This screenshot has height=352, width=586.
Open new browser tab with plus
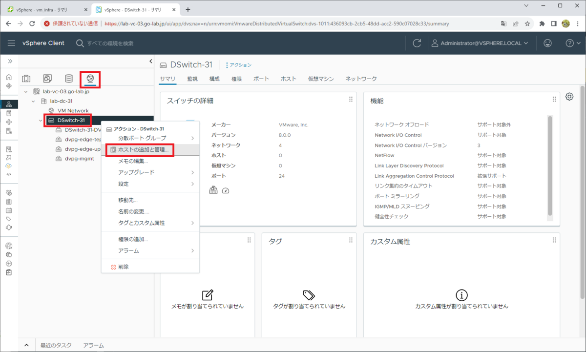point(188,9)
